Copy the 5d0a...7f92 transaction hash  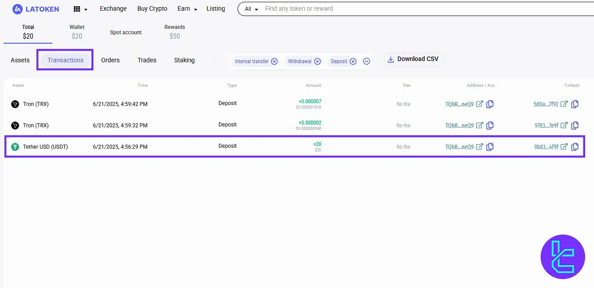[574, 104]
